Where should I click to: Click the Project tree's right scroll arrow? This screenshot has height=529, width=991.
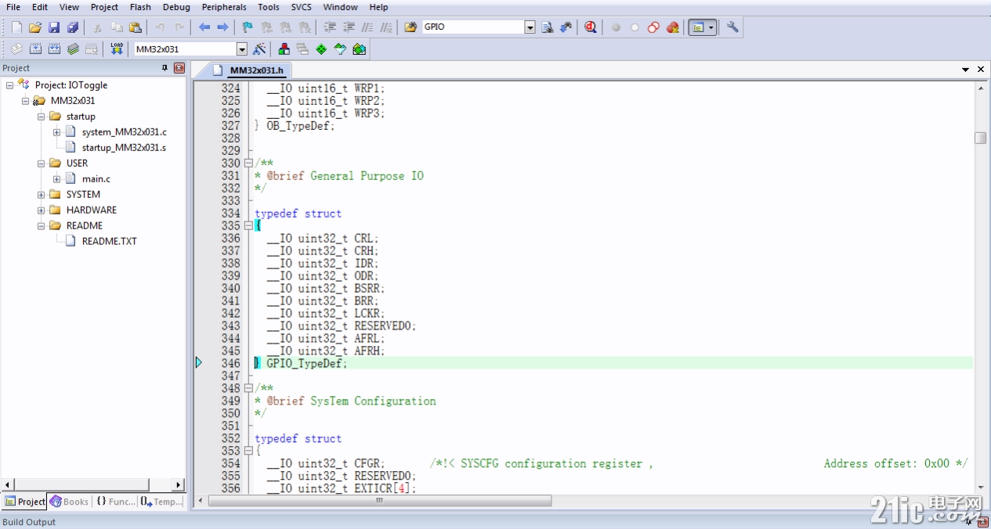pos(178,484)
